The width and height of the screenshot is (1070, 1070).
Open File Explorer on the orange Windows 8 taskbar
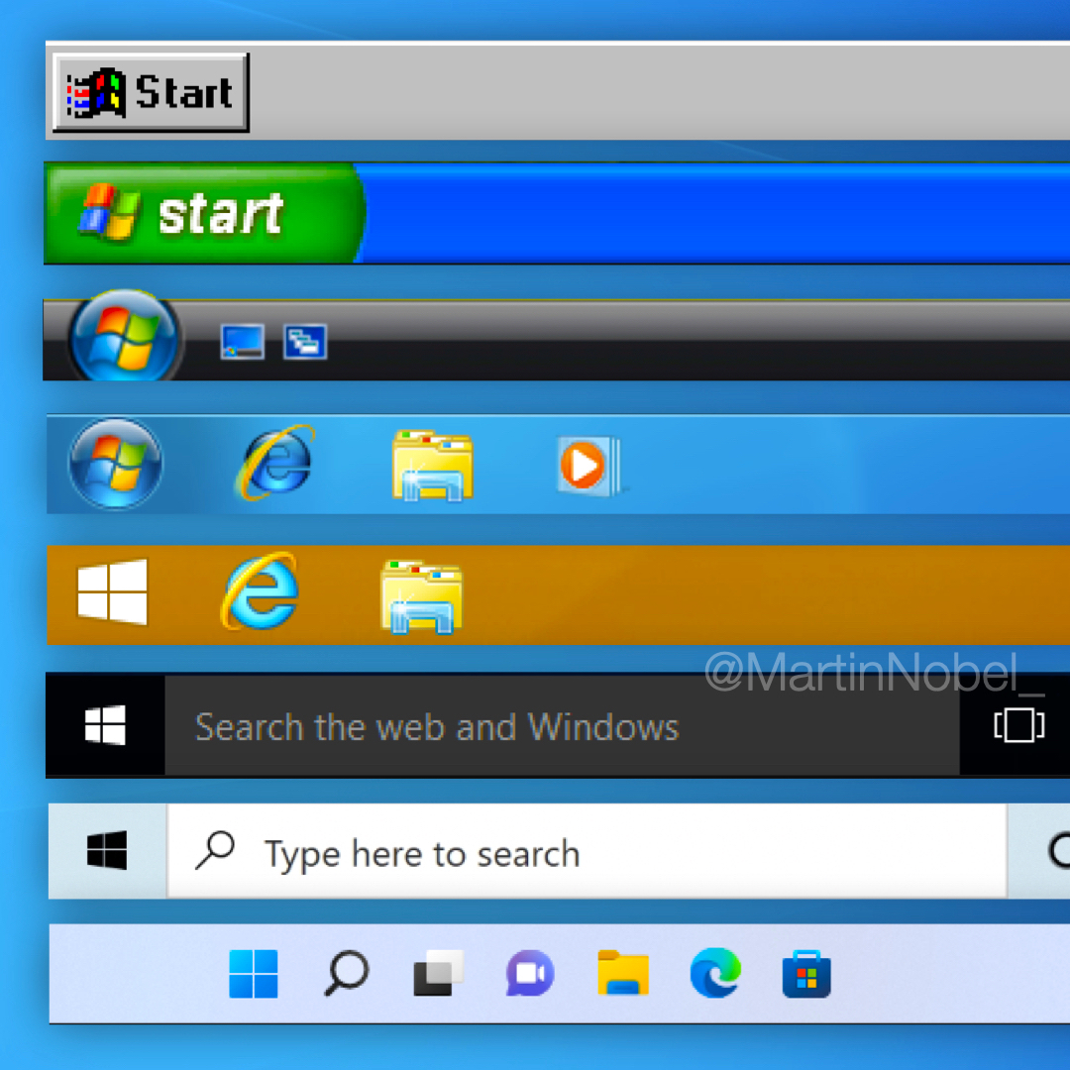click(x=422, y=596)
